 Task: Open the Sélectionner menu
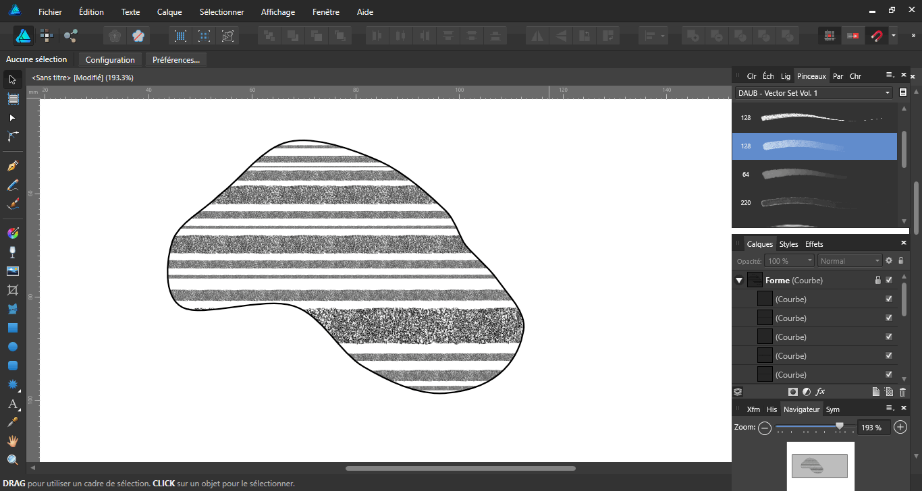(222, 12)
